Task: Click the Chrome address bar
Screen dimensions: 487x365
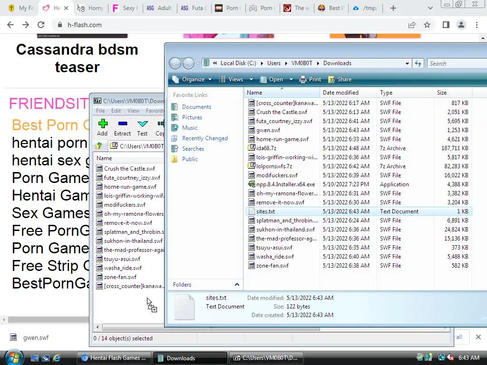Action: point(230,25)
